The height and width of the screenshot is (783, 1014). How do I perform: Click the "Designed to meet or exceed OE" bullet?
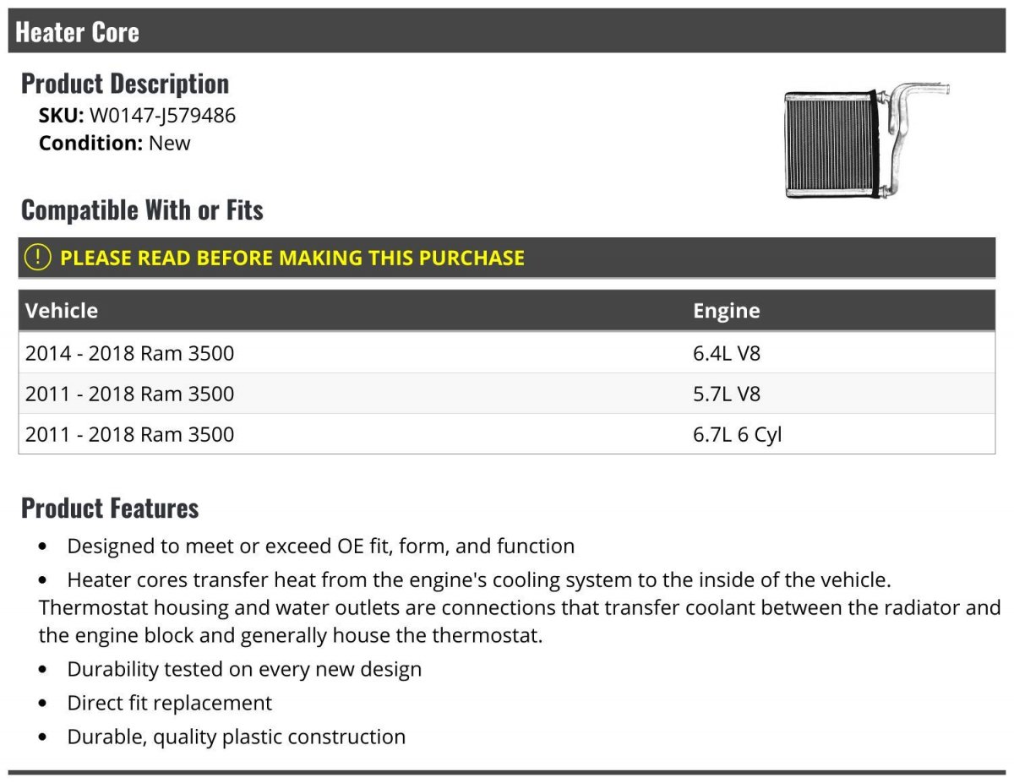click(321, 546)
